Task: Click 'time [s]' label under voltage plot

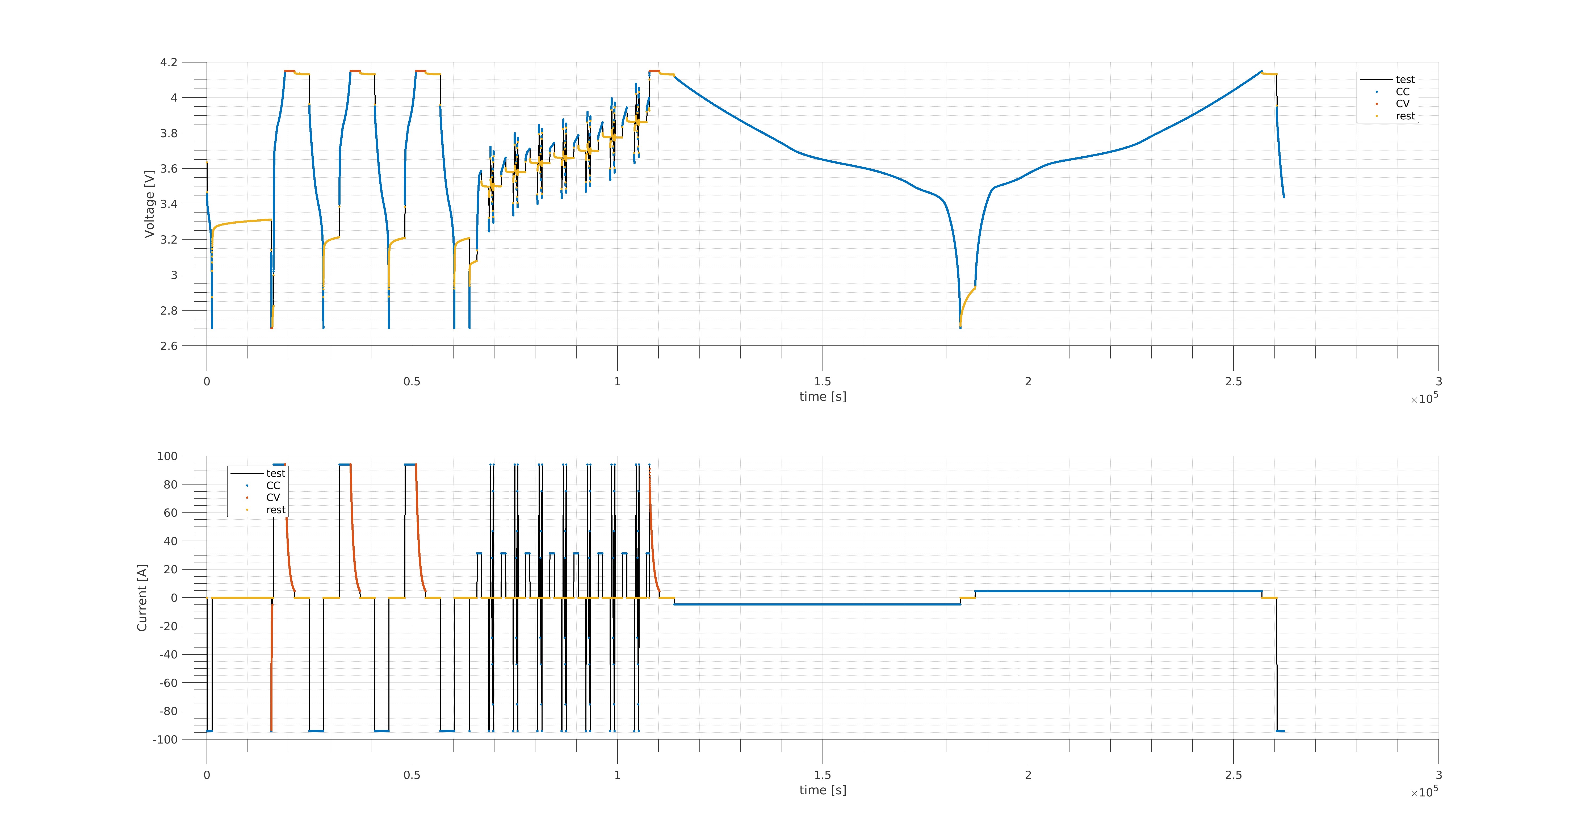Action: (x=822, y=397)
